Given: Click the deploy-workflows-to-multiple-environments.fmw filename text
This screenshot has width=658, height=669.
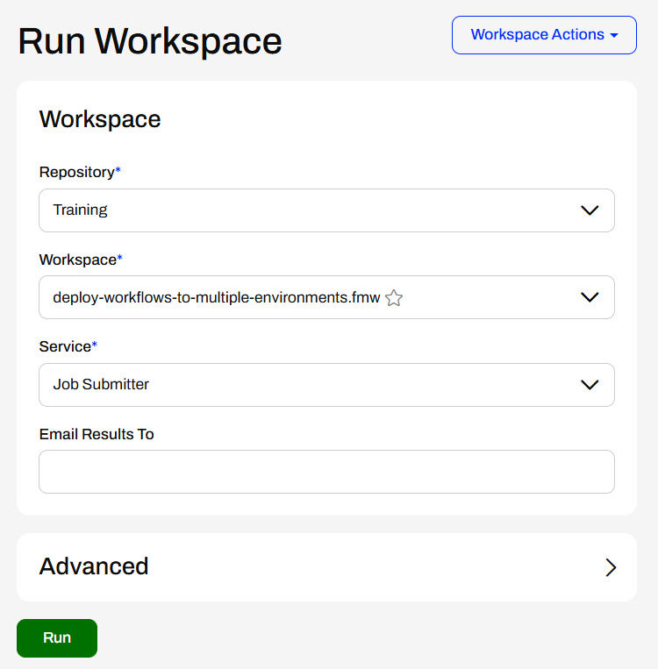Looking at the screenshot, I should coord(216,297).
